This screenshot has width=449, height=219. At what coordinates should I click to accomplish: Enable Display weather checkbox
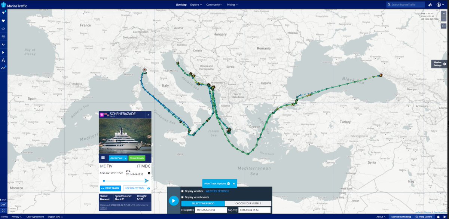[183, 191]
